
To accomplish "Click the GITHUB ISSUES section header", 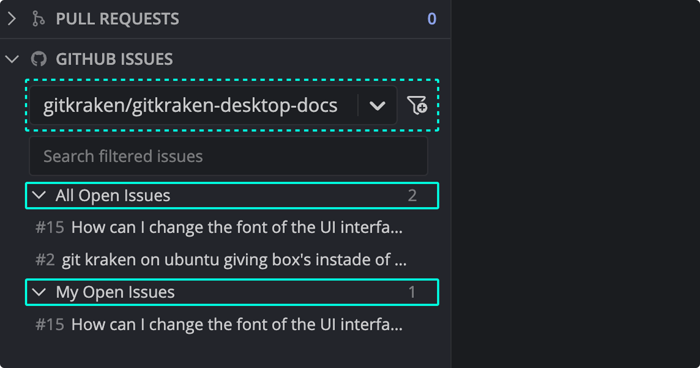I will pos(114,59).
